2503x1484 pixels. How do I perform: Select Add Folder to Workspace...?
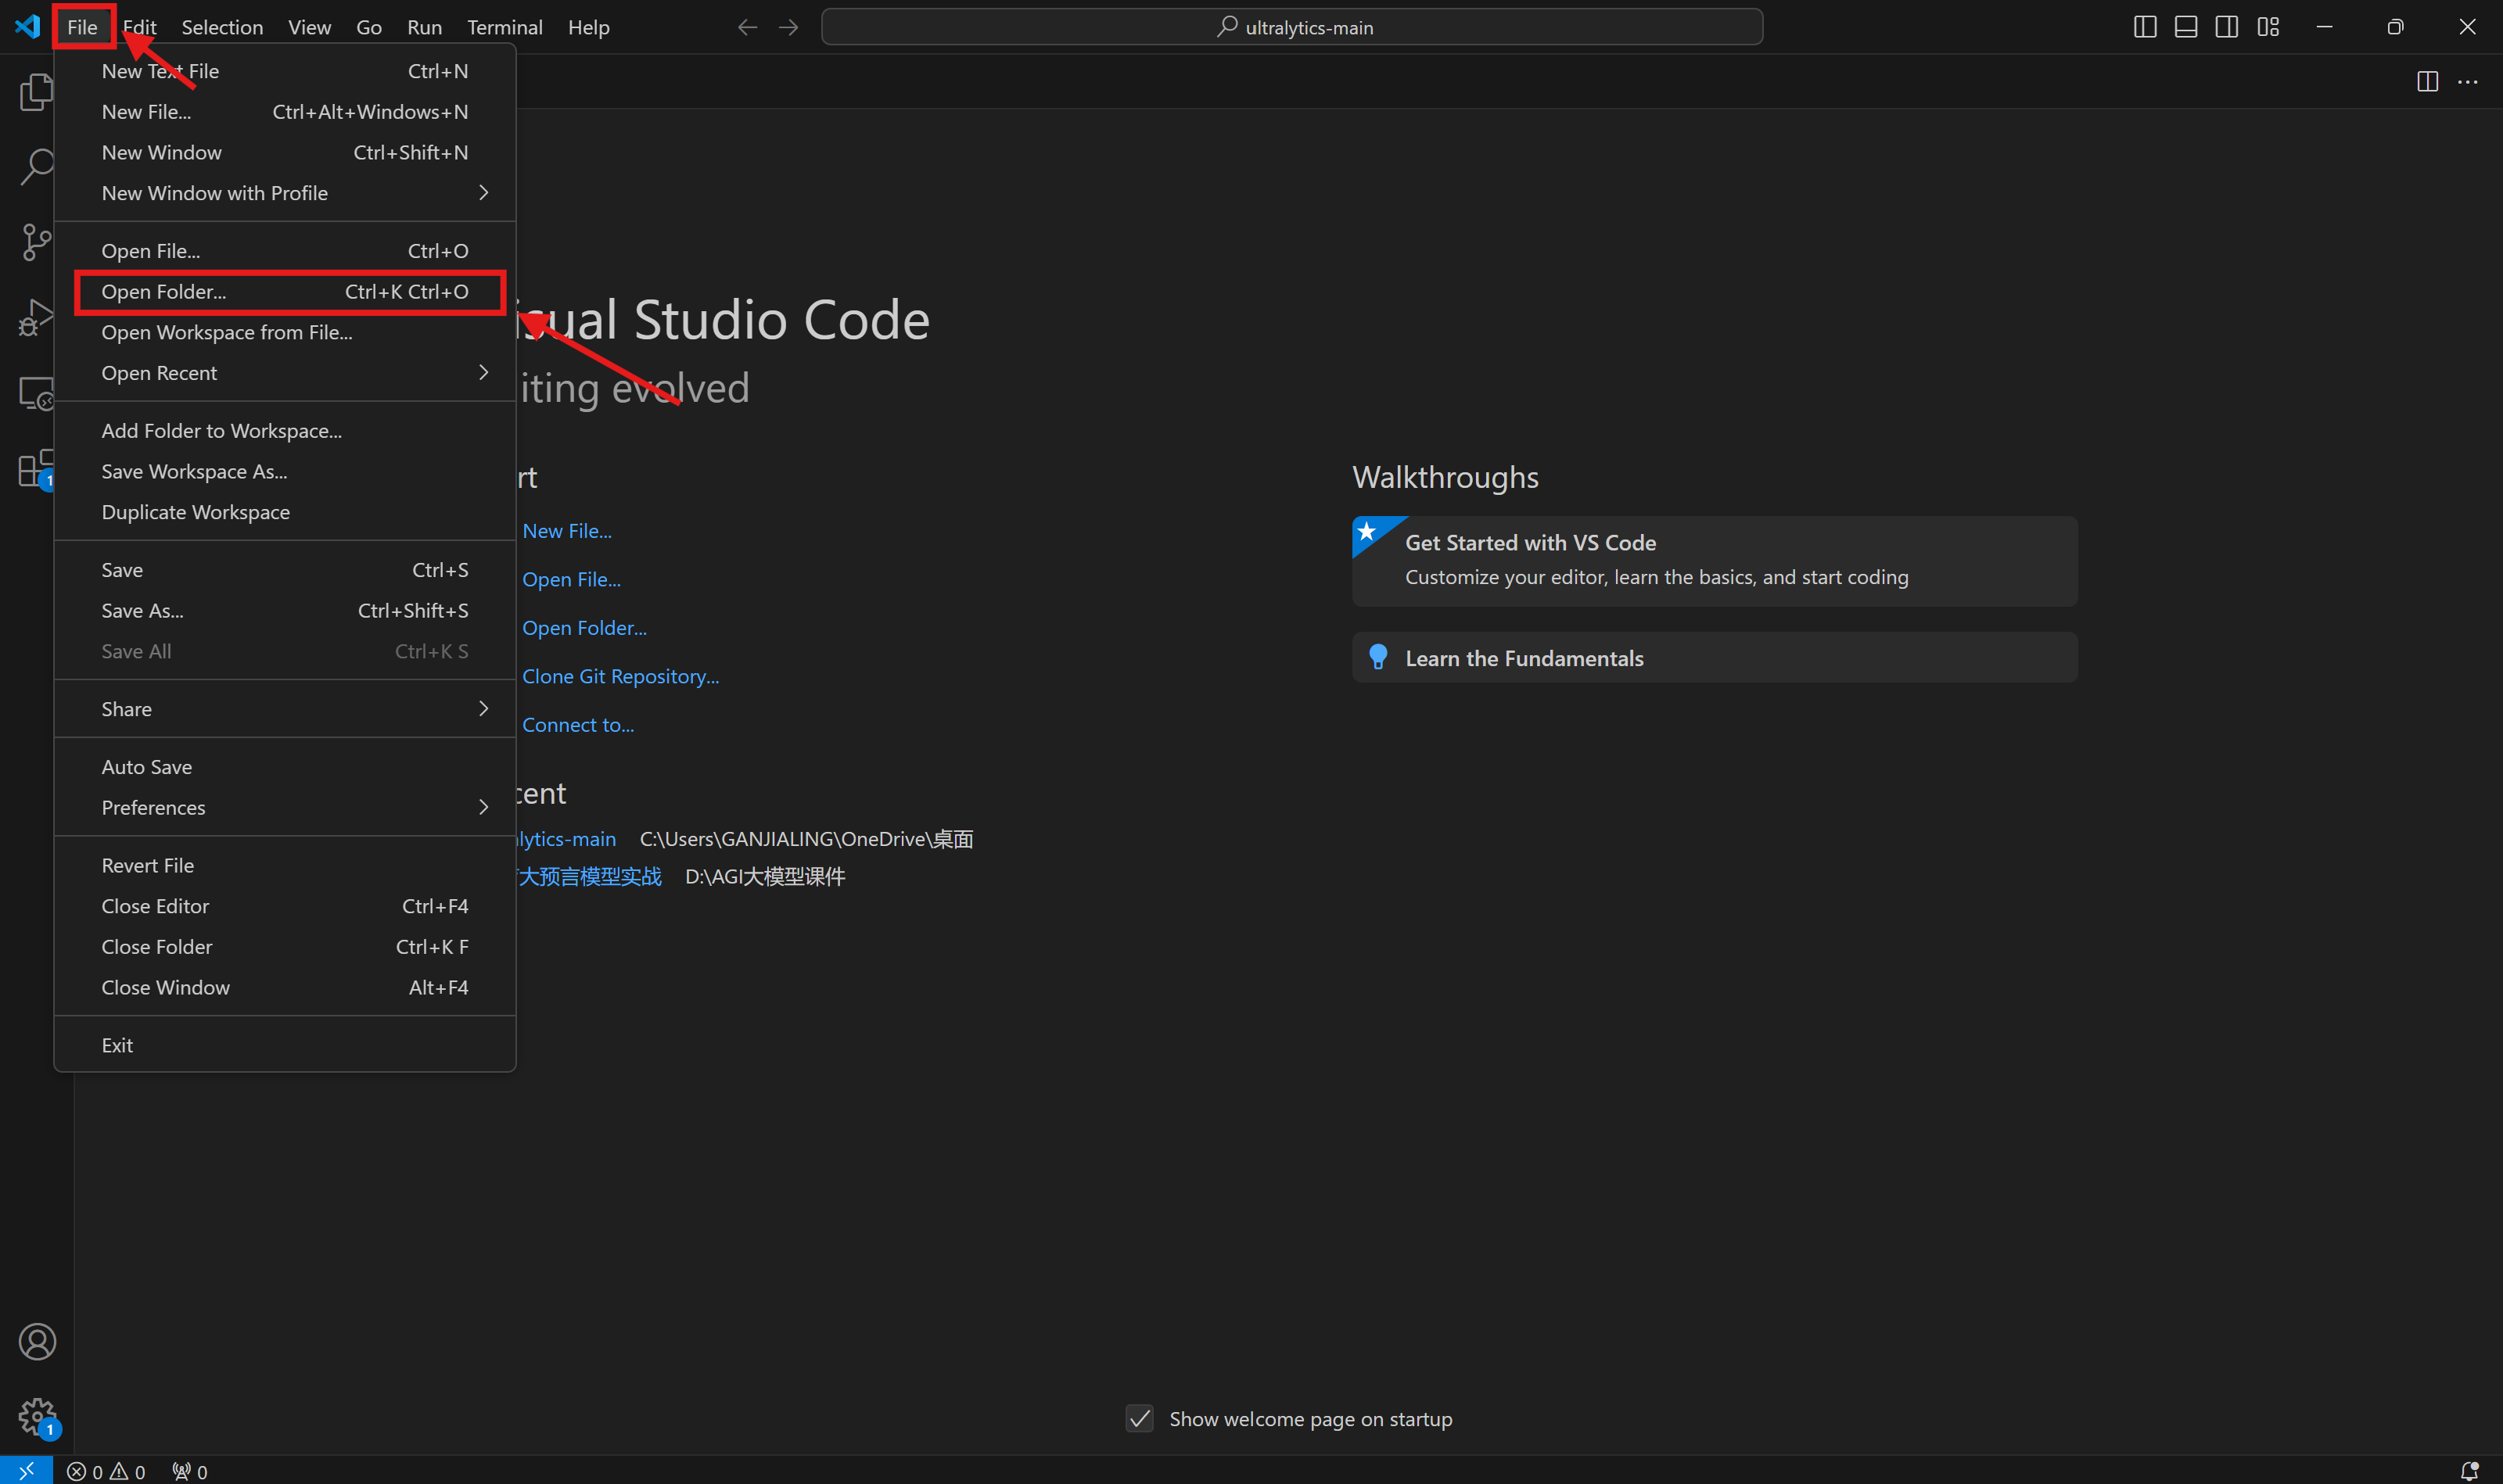tap(285, 431)
